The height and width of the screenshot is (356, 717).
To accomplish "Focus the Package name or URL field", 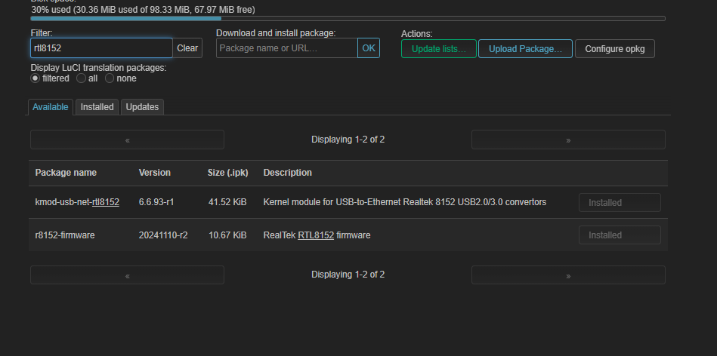I will tap(286, 48).
